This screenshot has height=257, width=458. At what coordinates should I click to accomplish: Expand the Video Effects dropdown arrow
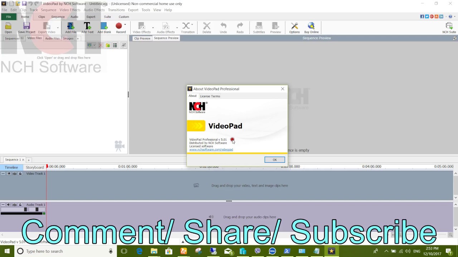153,27
